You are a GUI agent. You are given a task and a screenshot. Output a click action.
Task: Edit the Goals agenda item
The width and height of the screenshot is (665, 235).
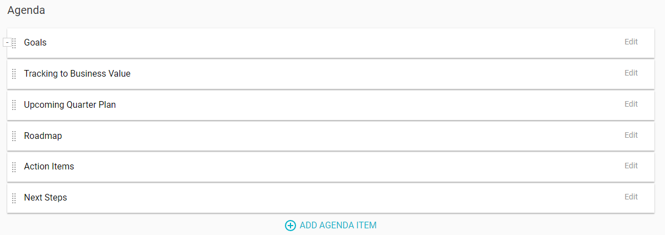[630, 42]
